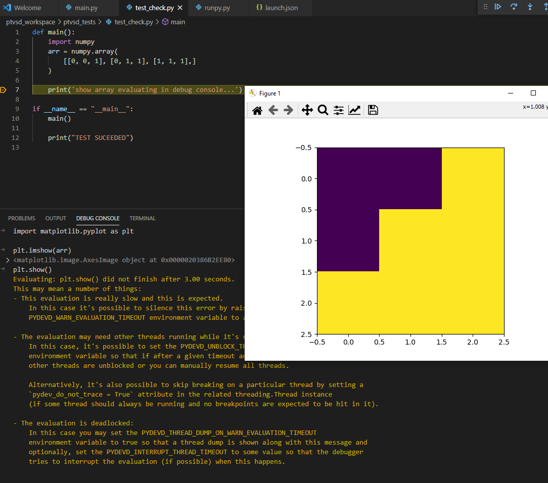Screen dimensions: 548x483
Task: Click Step Over in the debug toolbar
Action: tap(514, 8)
